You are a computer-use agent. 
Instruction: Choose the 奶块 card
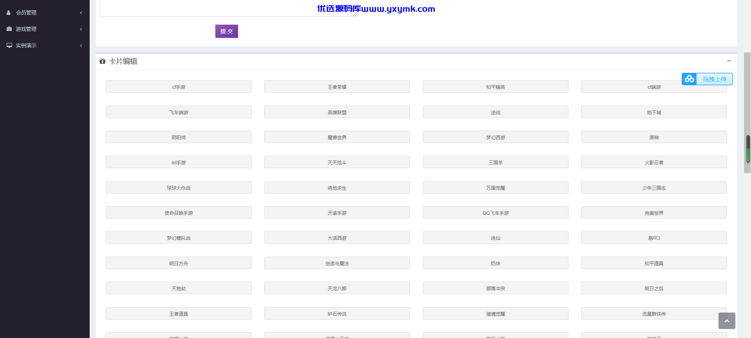(x=496, y=263)
